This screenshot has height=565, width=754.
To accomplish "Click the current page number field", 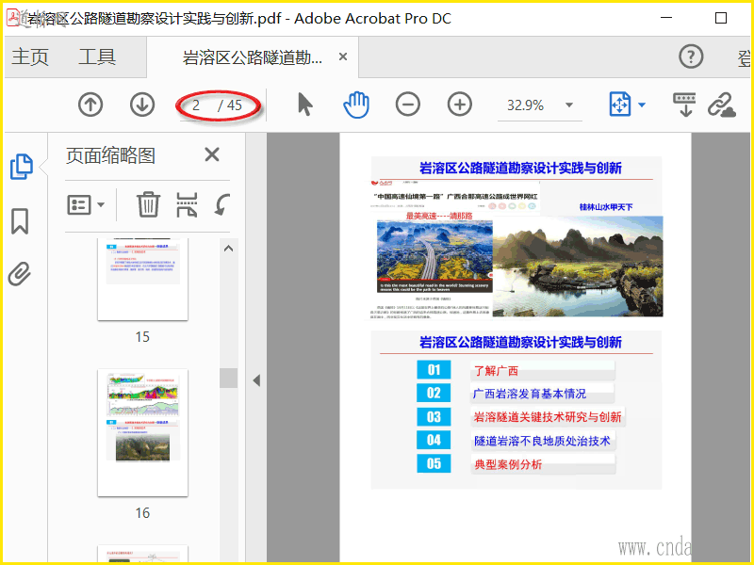I will tap(196, 105).
